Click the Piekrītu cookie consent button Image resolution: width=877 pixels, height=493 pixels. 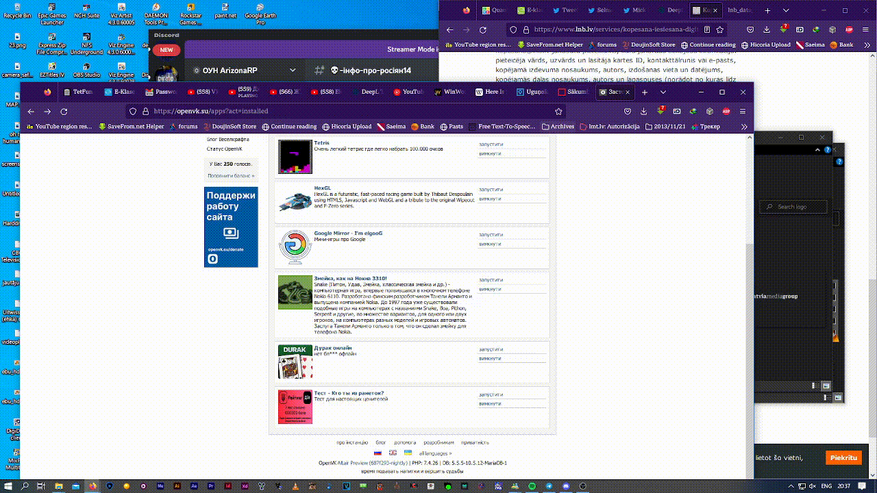[843, 457]
